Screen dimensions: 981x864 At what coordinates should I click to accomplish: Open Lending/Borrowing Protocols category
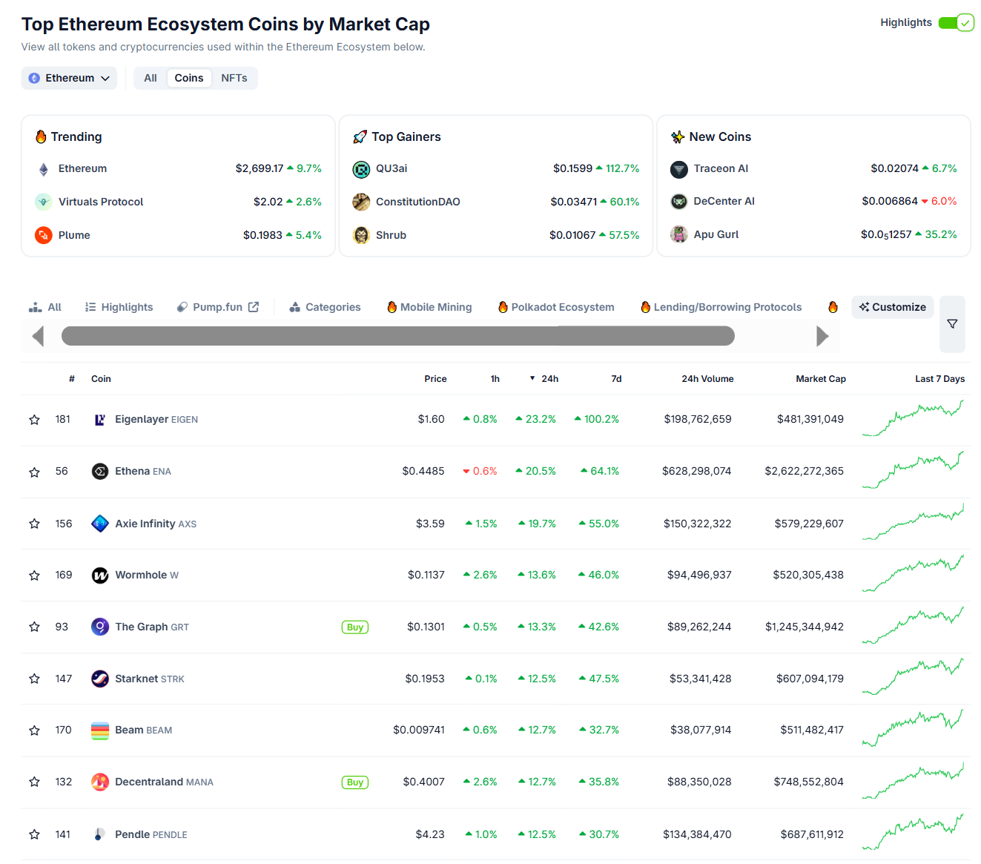(x=721, y=307)
